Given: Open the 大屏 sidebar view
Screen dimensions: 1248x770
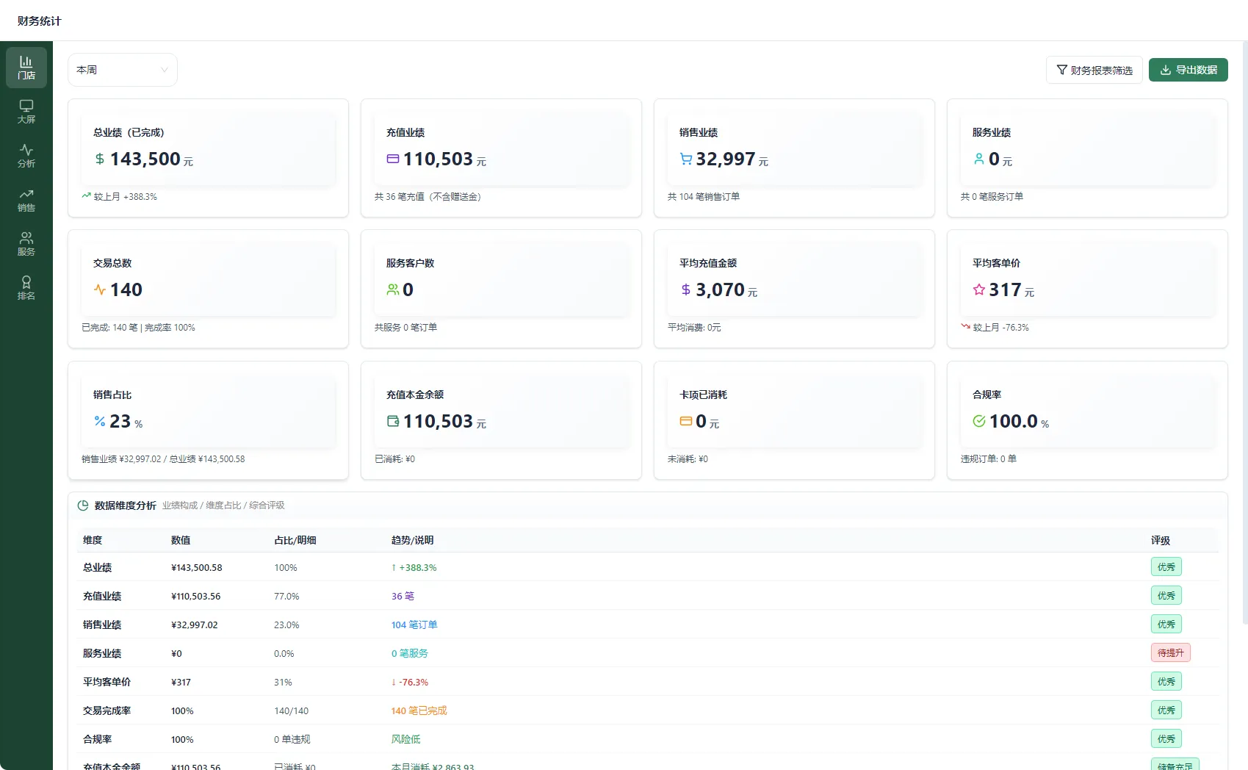Looking at the screenshot, I should click(26, 112).
